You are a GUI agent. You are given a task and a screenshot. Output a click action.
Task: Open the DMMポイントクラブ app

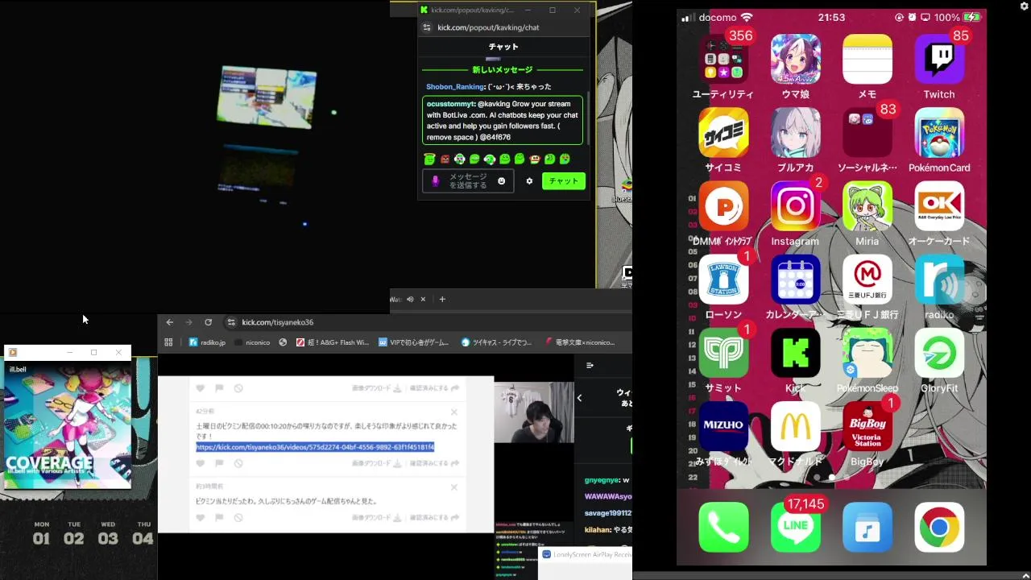point(723,206)
